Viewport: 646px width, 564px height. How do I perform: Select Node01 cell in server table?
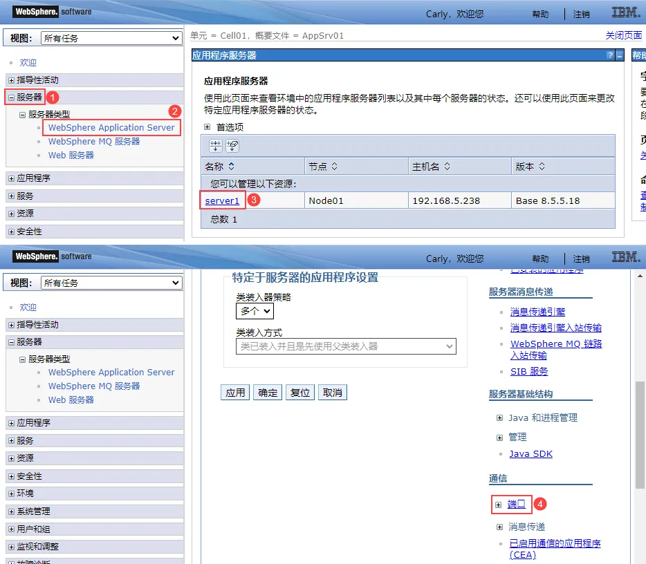pos(356,201)
